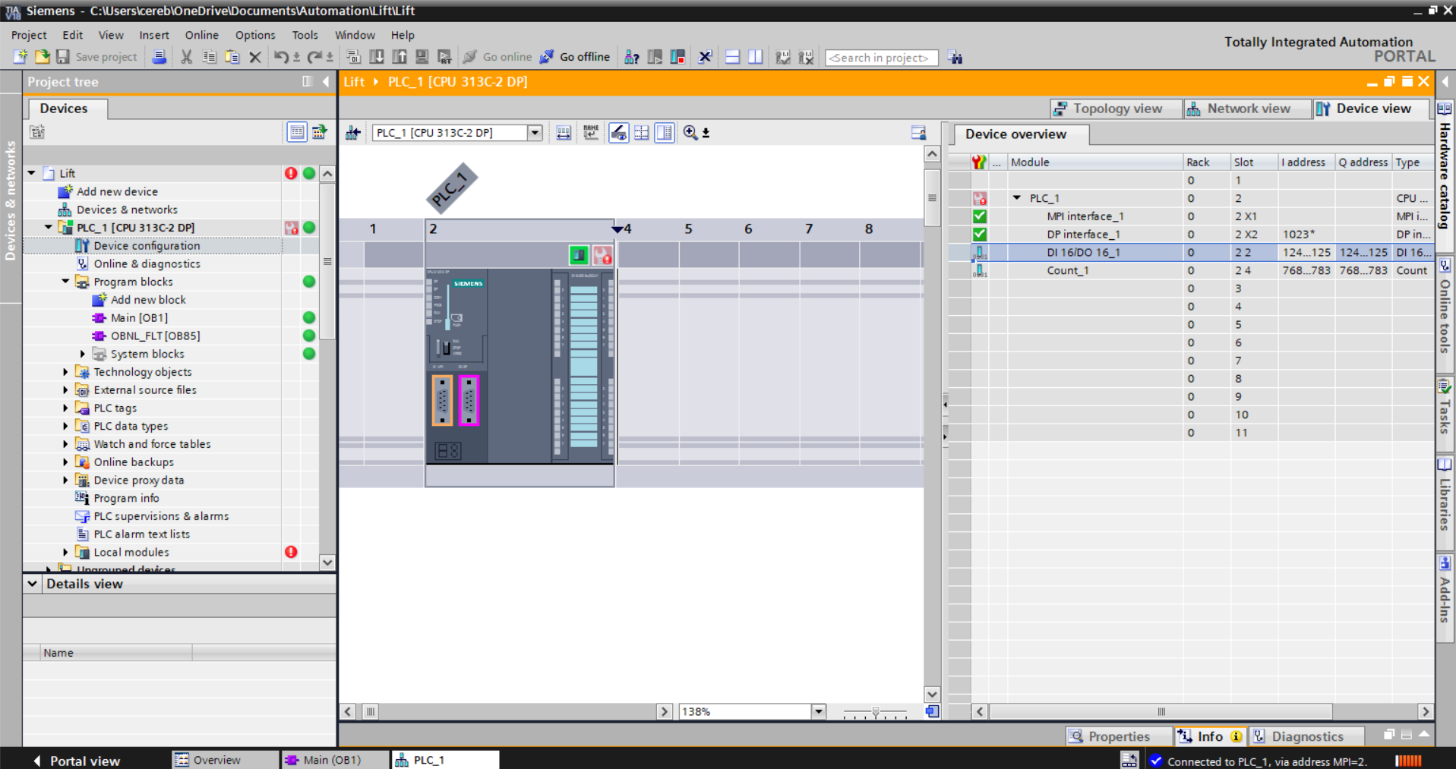The image size is (1456, 769).
Task: Open the 138% zoom level dropdown
Action: pyautogui.click(x=819, y=711)
